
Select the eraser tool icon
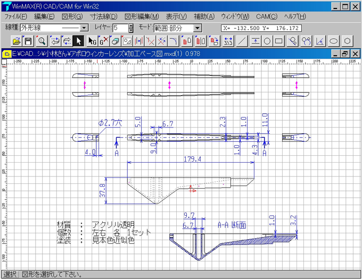pos(116,41)
